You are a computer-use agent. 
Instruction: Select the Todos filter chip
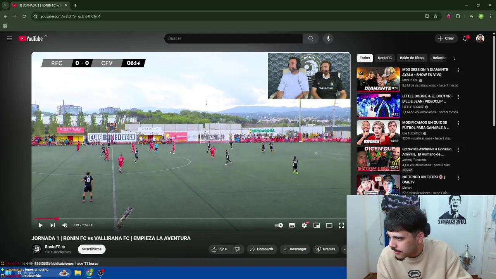coord(365,58)
